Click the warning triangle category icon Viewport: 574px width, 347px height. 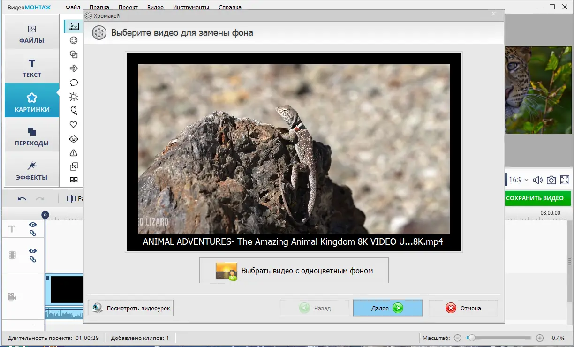74,153
